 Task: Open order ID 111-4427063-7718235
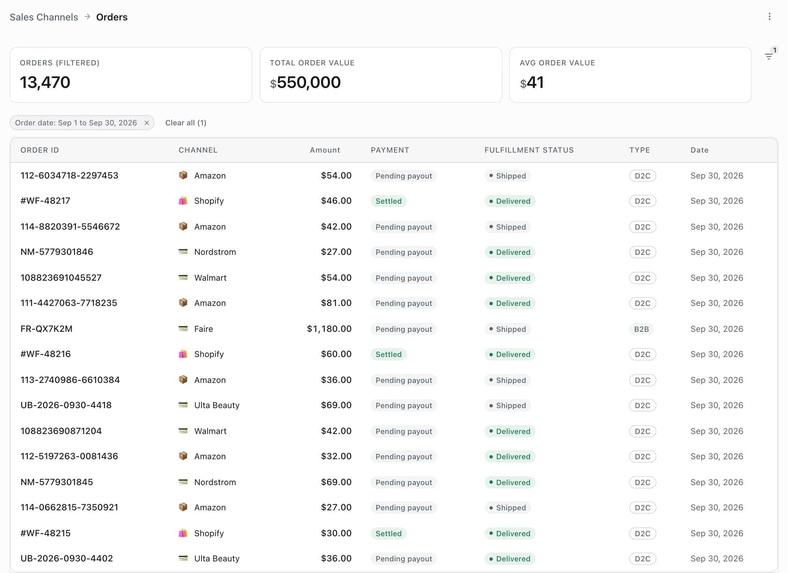pos(69,303)
